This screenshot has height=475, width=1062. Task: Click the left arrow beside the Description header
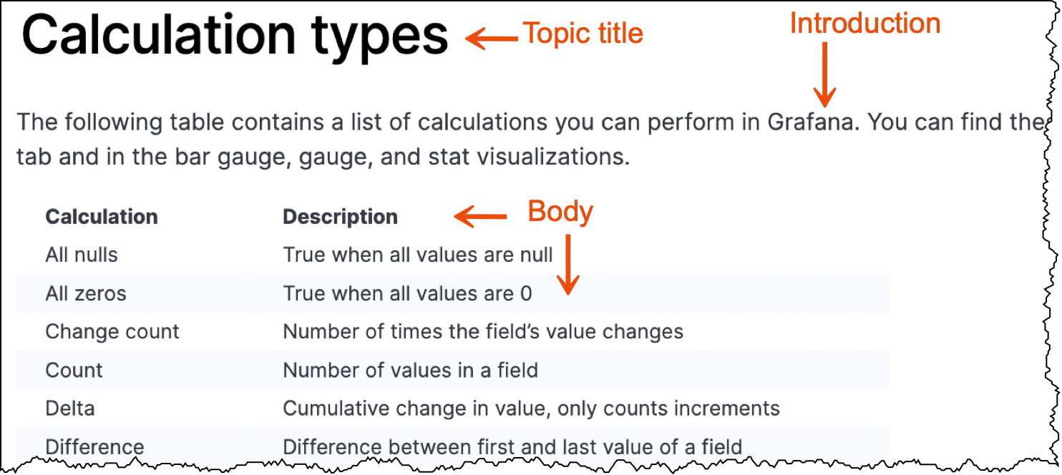click(x=481, y=216)
